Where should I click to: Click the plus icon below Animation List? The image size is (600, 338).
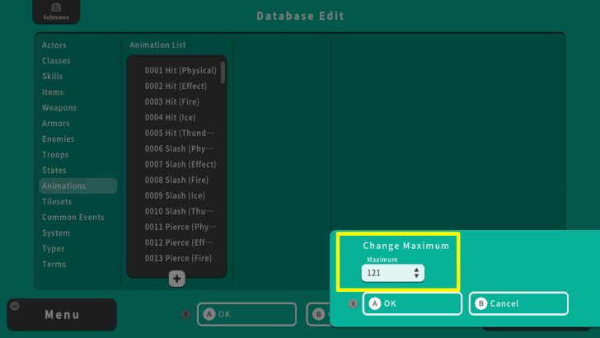[176, 279]
